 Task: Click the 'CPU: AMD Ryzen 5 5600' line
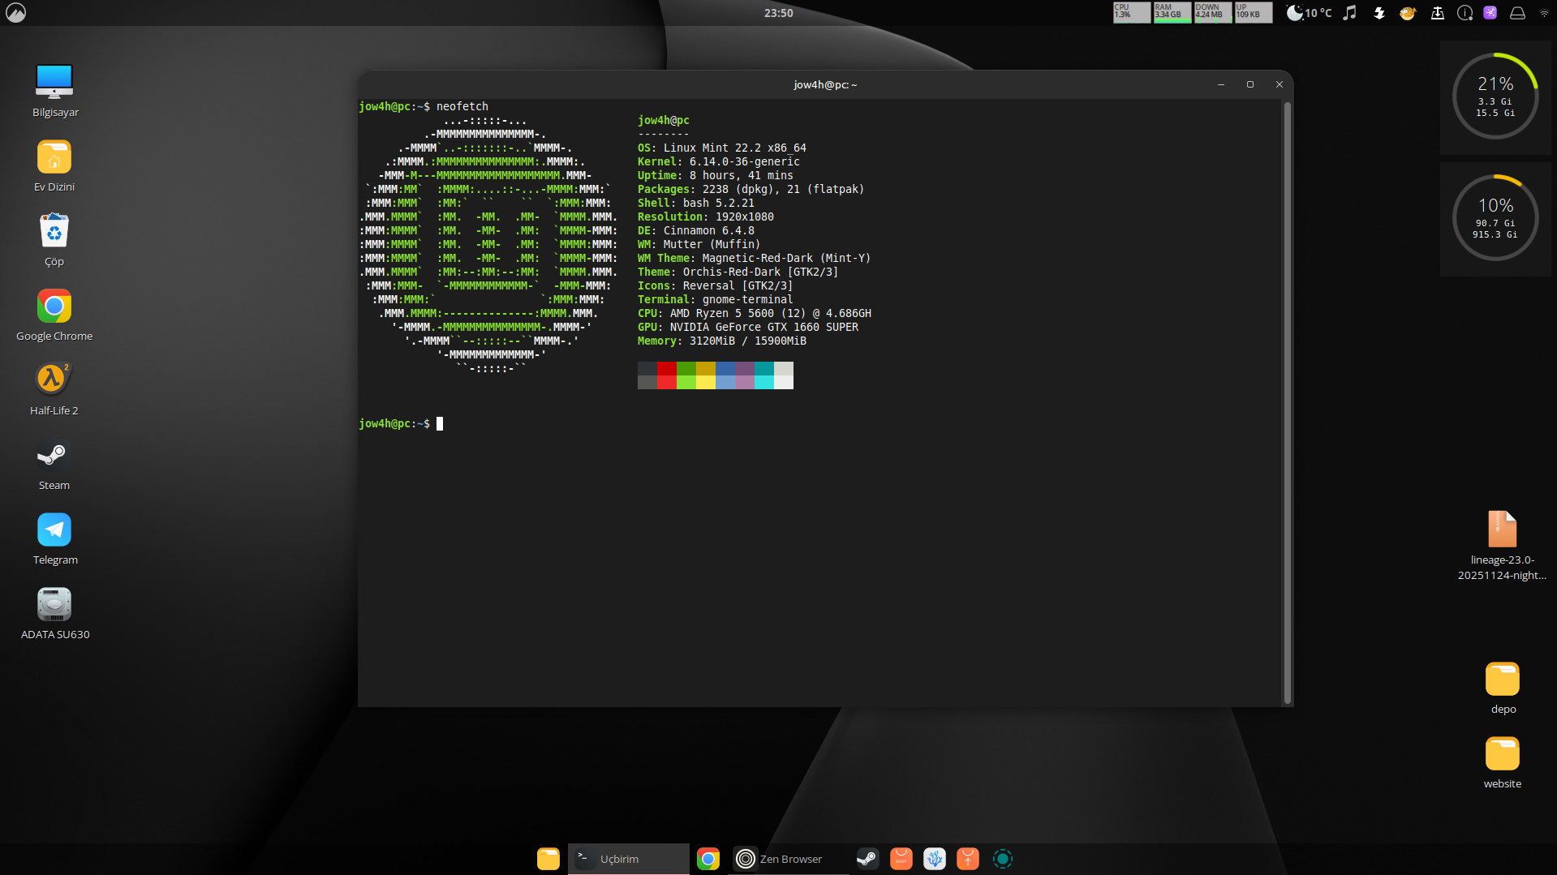(x=754, y=313)
